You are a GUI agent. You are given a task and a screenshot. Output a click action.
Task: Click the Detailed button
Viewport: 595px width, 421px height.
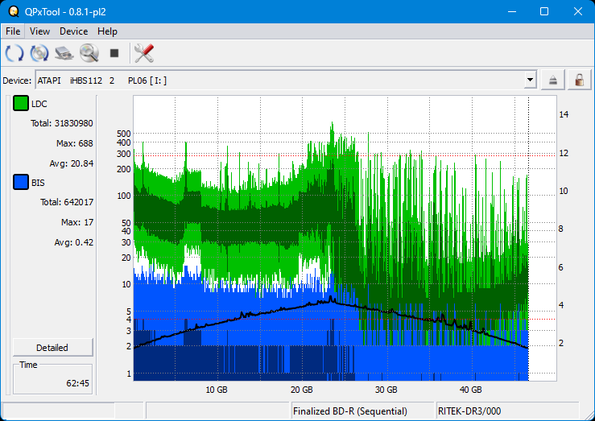(x=52, y=348)
